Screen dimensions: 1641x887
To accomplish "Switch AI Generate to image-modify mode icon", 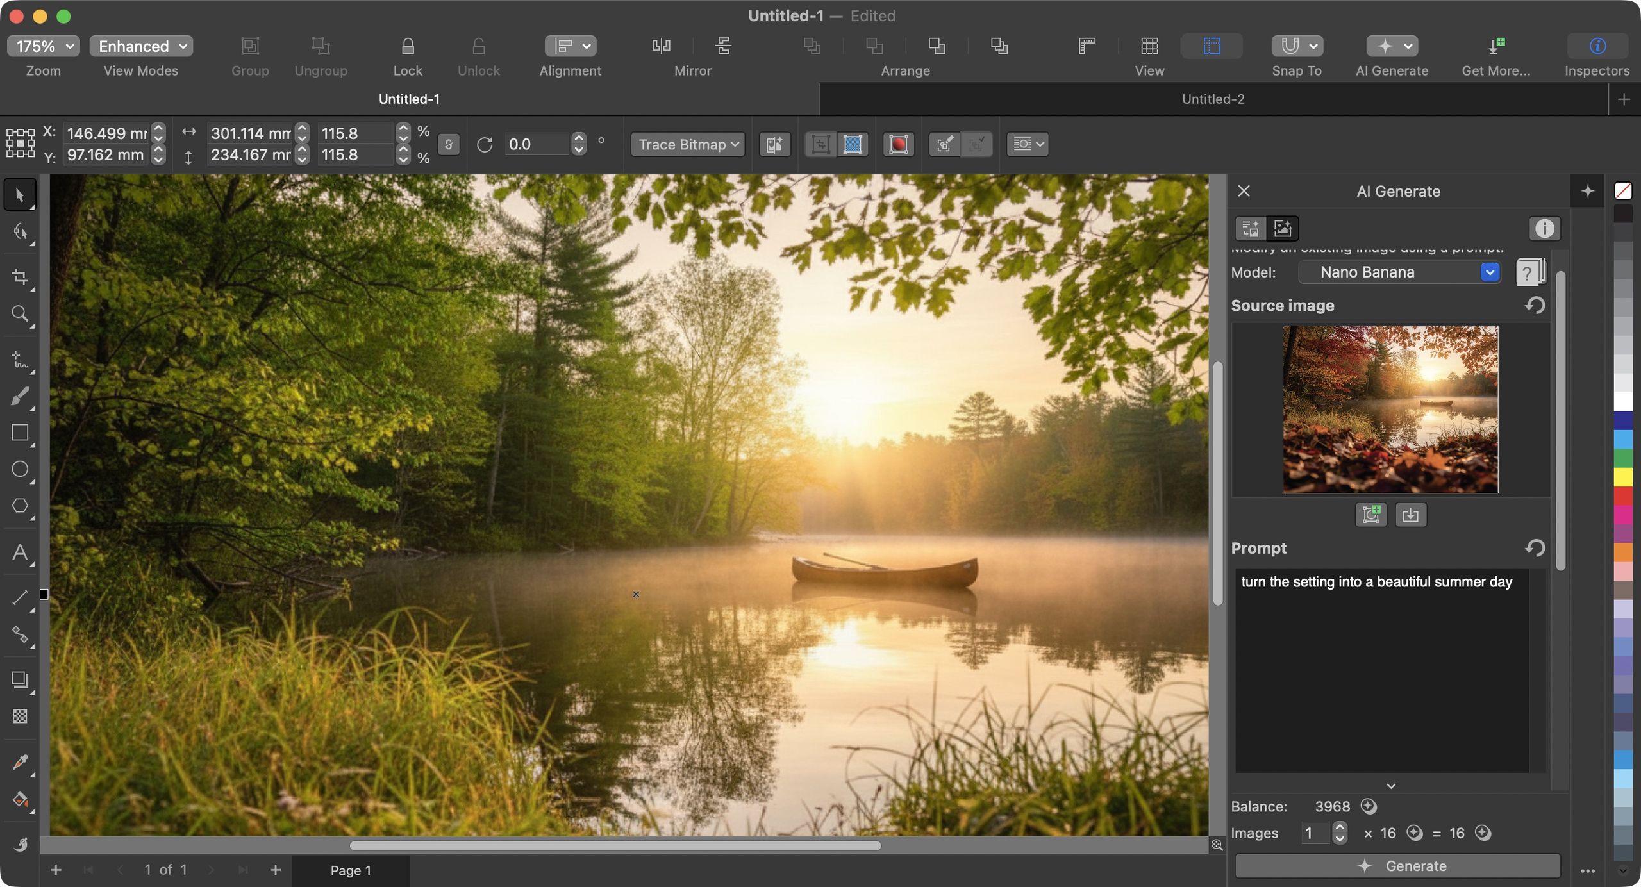I will pyautogui.click(x=1282, y=228).
